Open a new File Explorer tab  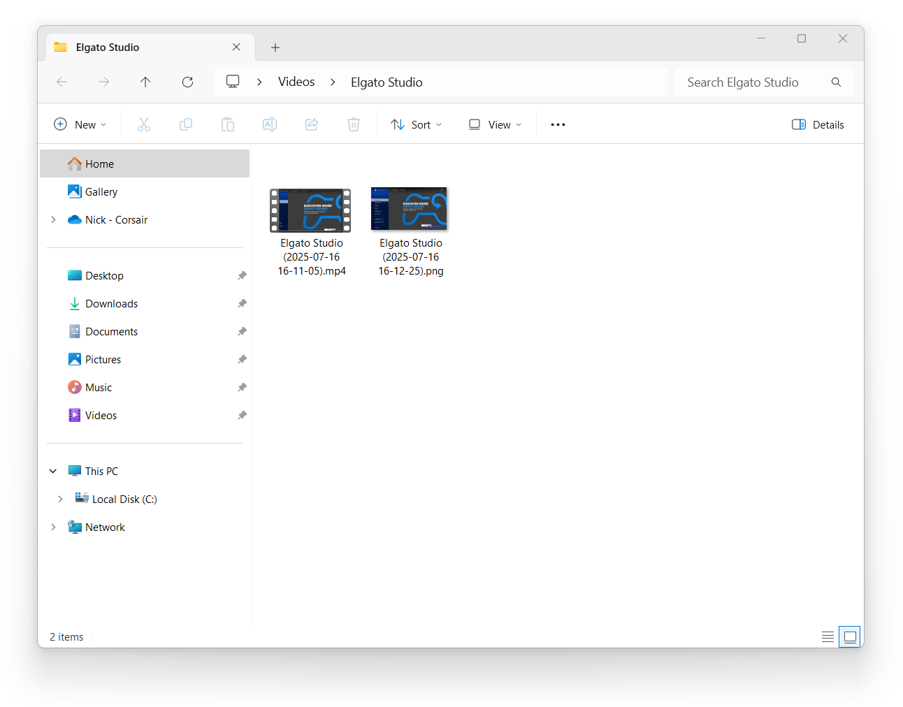point(275,47)
